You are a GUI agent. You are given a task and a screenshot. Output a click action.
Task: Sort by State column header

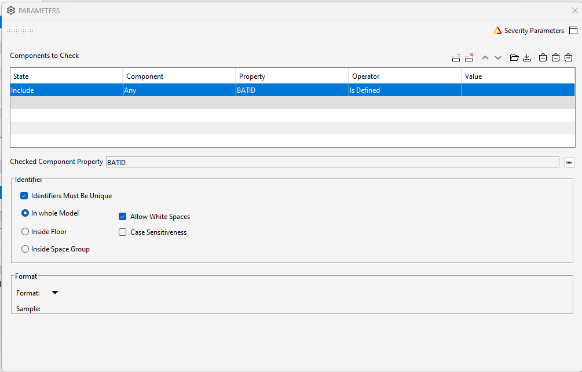[67, 76]
